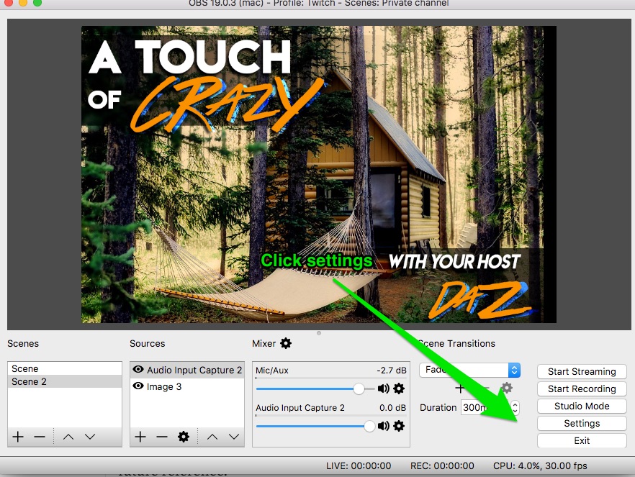The width and height of the screenshot is (635, 477).
Task: Adjust Duration stepper arrows
Action: (x=515, y=407)
